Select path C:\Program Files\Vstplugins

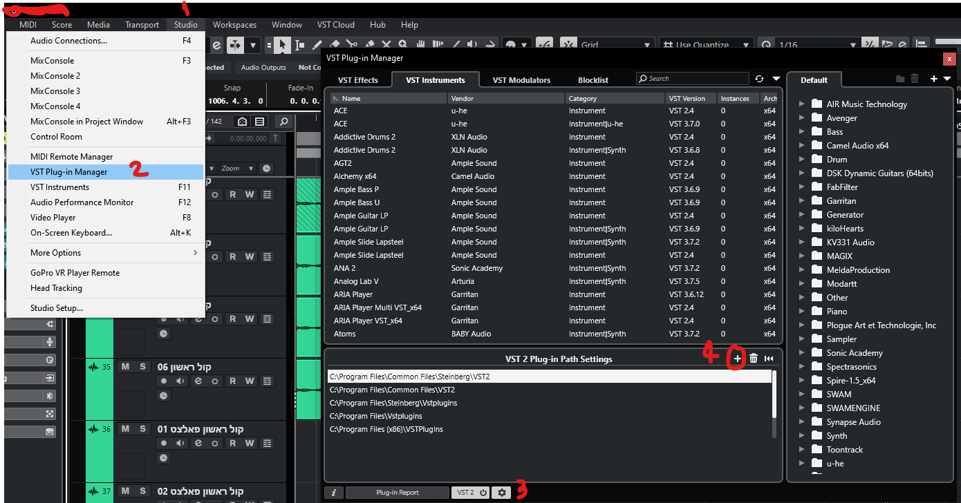[x=550, y=416]
